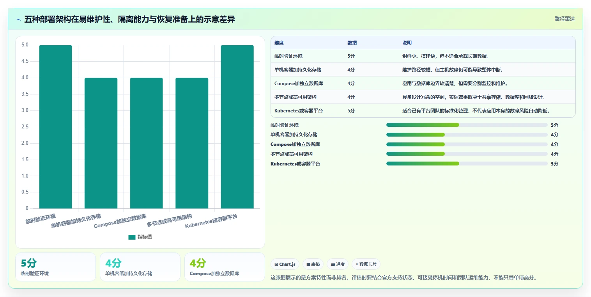Click the progress bar for 临时验证环境
Viewport: 591px width, 297px height.
click(467, 125)
